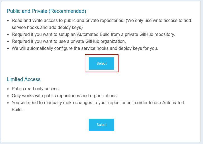The image size is (203, 144).
Task: Click the "manually make changes to your repositories" text
Action: [x=98, y=103]
